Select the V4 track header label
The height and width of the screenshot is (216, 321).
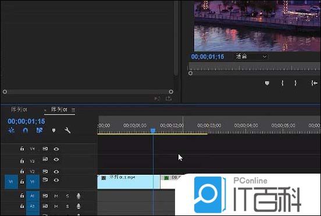pos(33,149)
